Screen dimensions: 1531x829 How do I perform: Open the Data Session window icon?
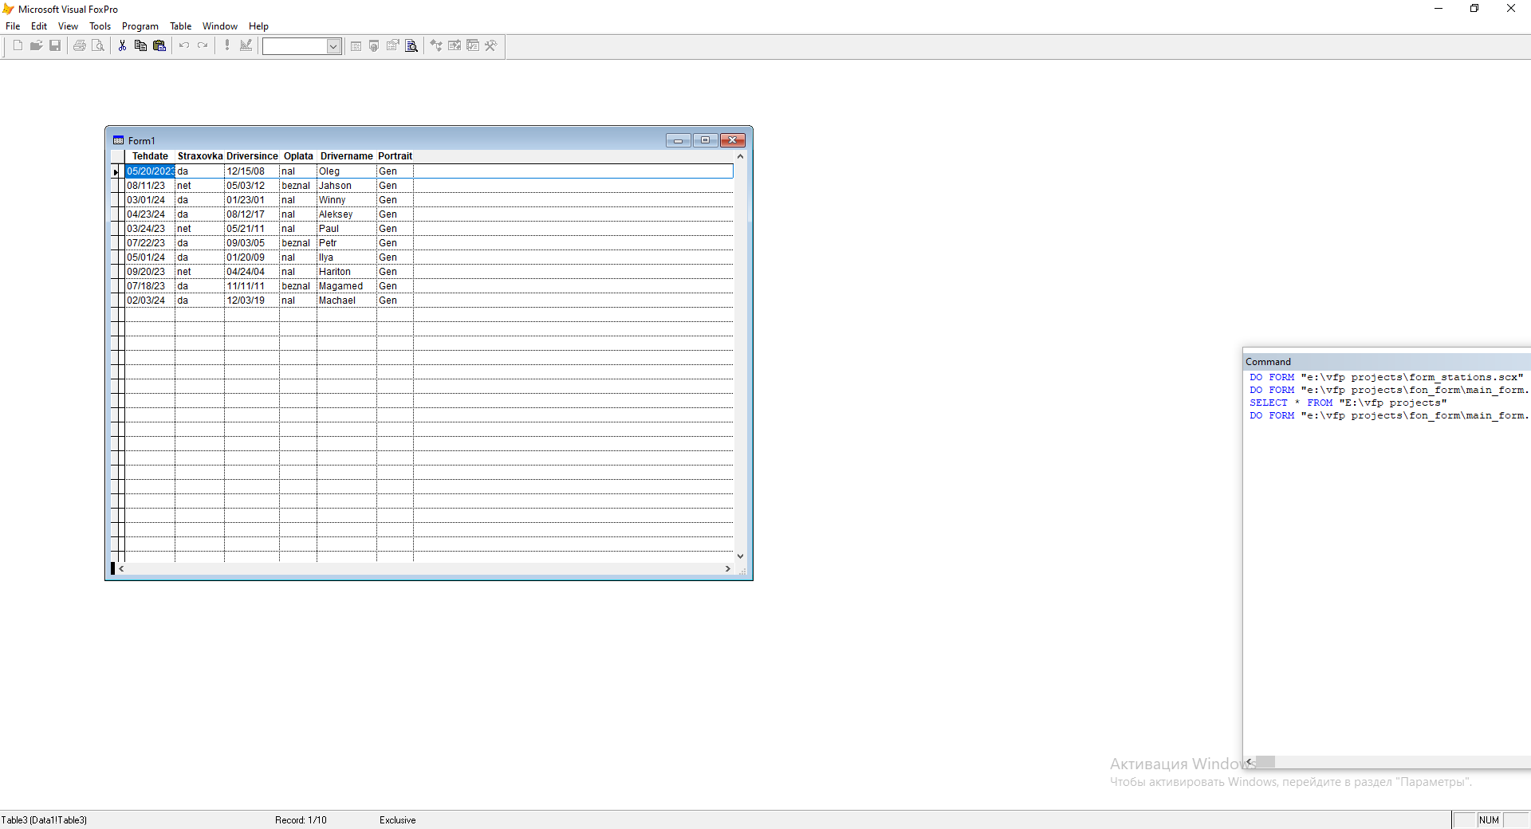374,45
